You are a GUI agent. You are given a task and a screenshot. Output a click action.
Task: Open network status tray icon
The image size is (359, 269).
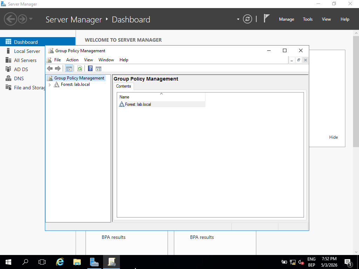pos(293,262)
